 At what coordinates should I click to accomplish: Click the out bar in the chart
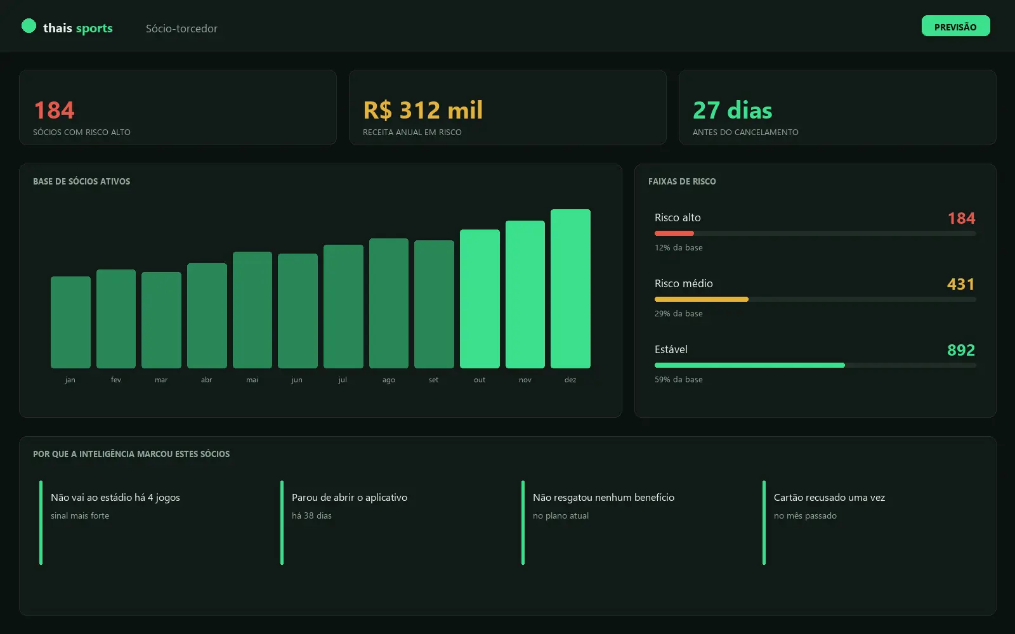480,299
